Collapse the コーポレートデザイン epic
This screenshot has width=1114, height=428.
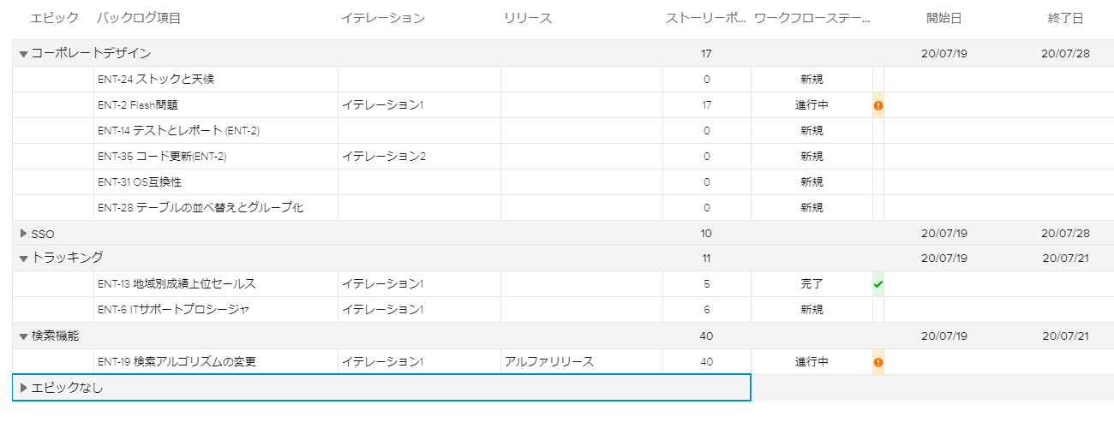click(x=23, y=54)
